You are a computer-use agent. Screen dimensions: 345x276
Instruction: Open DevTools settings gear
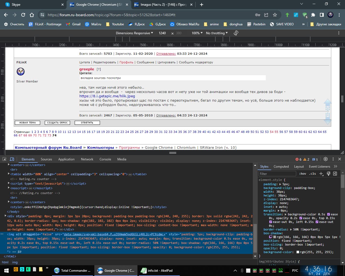pos(325,159)
